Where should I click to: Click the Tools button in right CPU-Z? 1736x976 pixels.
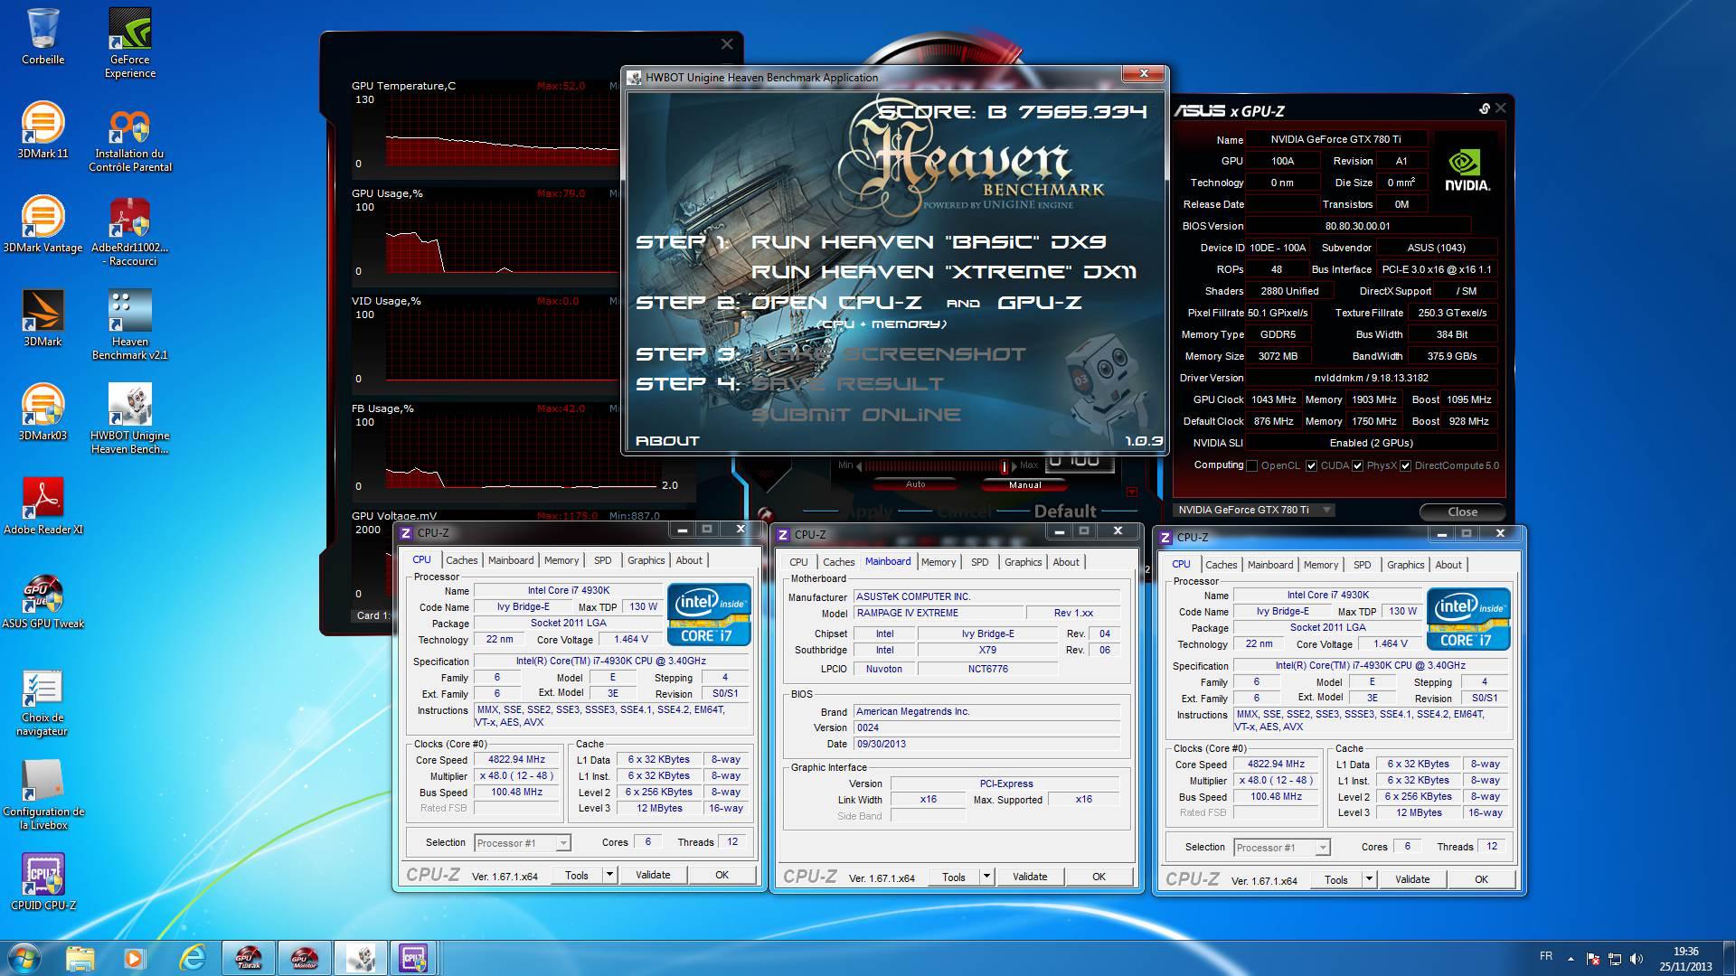coord(1336,879)
